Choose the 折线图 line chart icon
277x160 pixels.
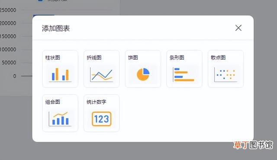coord(101,75)
